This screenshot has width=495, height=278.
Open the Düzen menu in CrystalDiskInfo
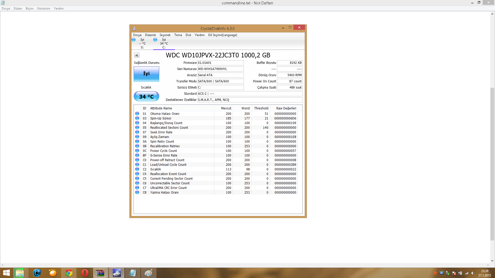[x=150, y=35]
